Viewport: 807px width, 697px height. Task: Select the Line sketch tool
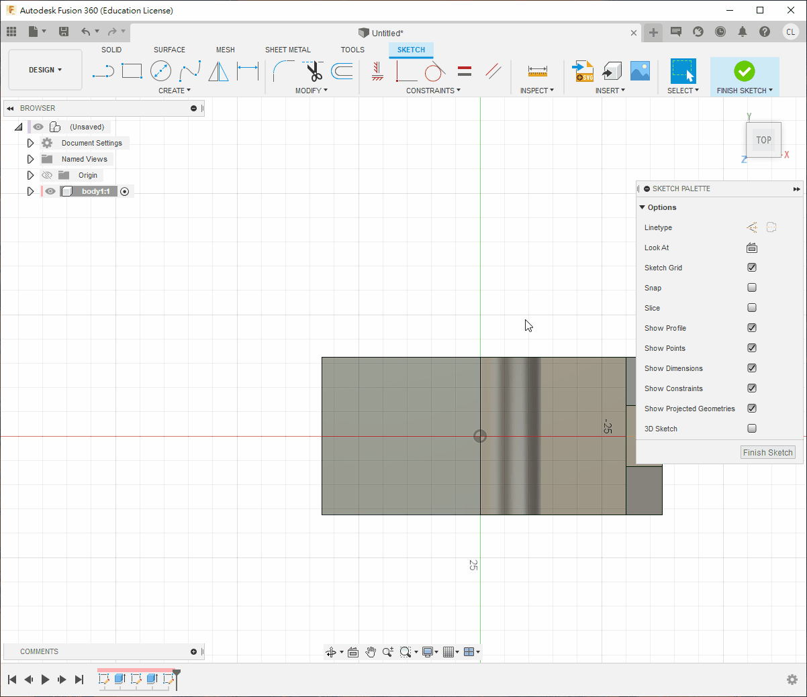[x=103, y=71]
